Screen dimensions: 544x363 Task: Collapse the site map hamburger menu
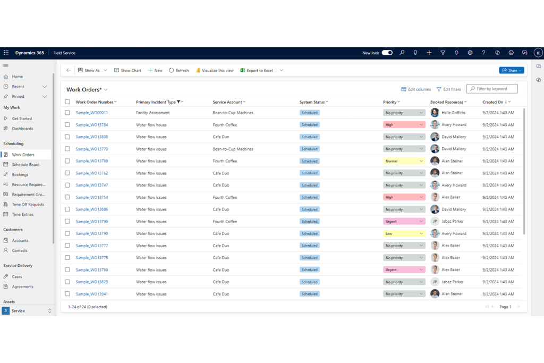click(5, 65)
